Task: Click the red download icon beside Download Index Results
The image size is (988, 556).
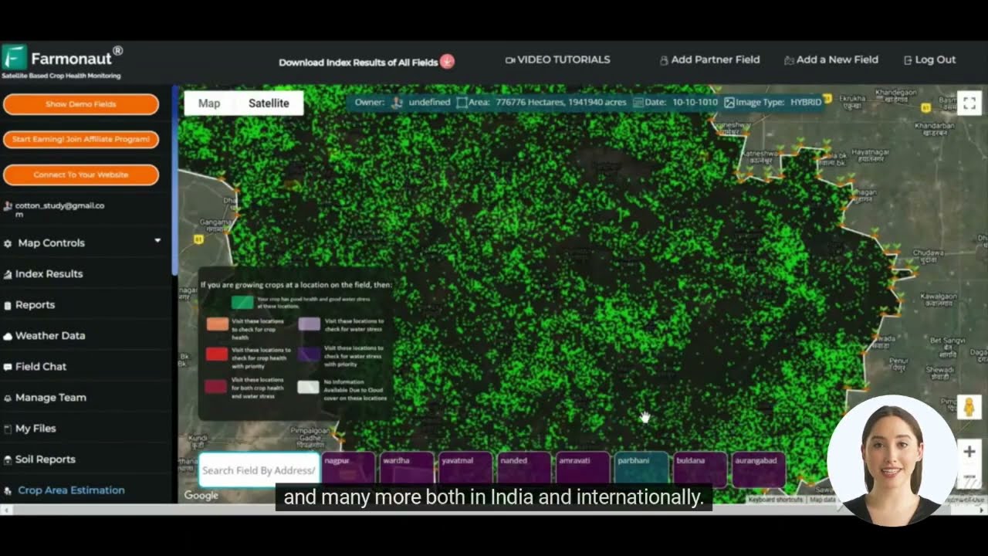Action: coord(447,62)
